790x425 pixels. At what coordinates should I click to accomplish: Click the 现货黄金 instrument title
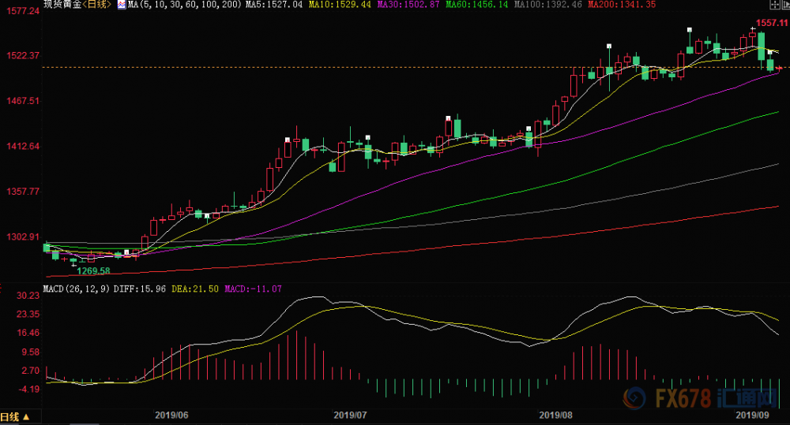click(x=62, y=5)
